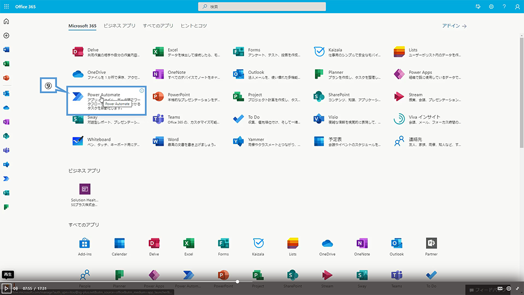524x295 pixels.
Task: Open SharePoint from the left sidebar
Action: (6, 136)
